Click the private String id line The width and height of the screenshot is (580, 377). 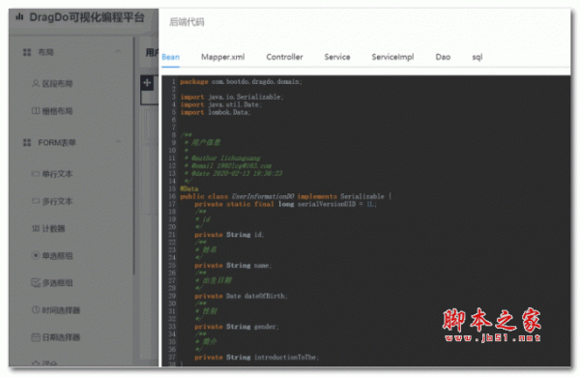point(229,235)
